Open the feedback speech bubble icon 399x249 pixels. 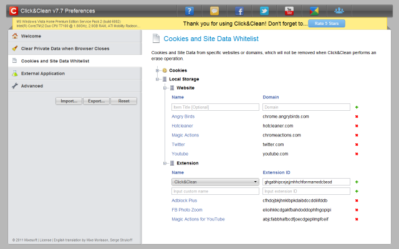[x=214, y=11]
